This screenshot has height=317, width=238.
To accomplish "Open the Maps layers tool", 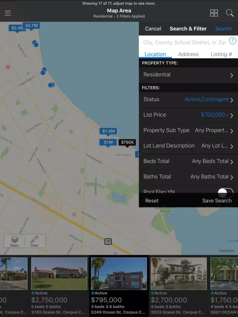I will 15,241.
